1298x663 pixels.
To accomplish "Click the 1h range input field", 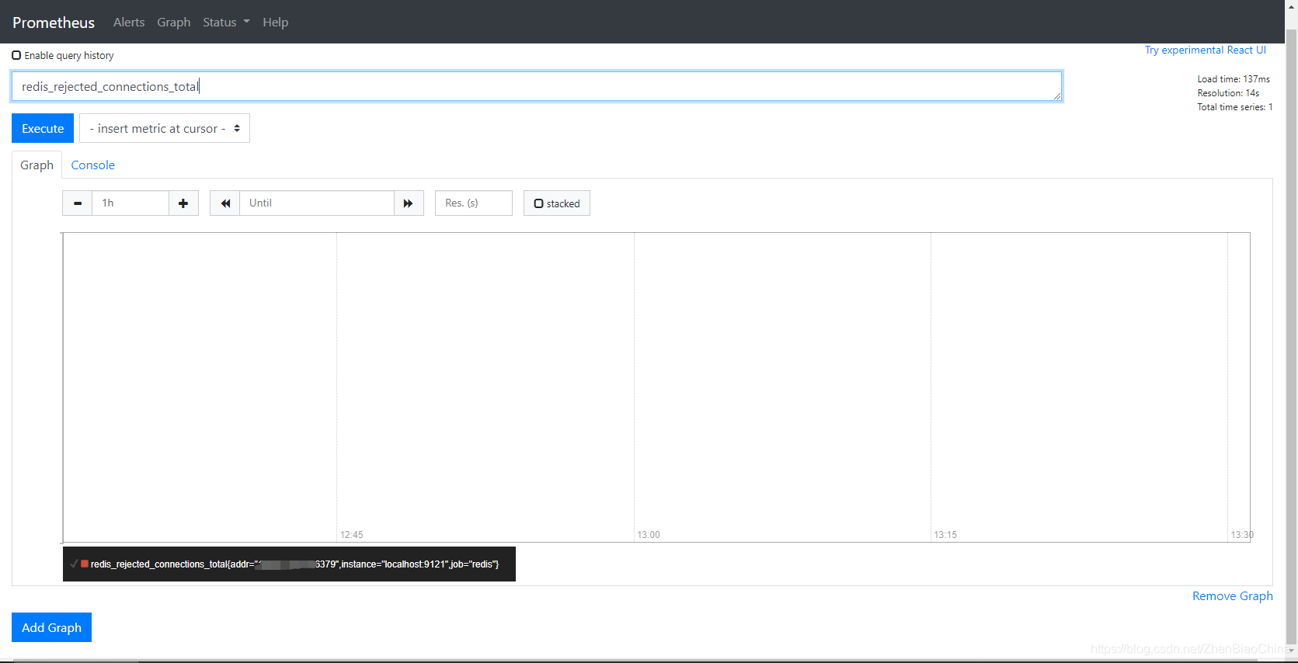I will pos(130,203).
